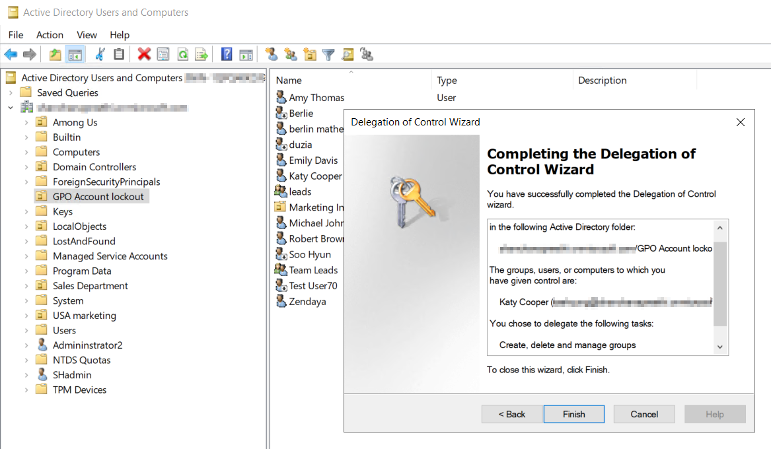This screenshot has height=449, width=771.
Task: Click the Delete toolbar icon
Action: pos(144,54)
